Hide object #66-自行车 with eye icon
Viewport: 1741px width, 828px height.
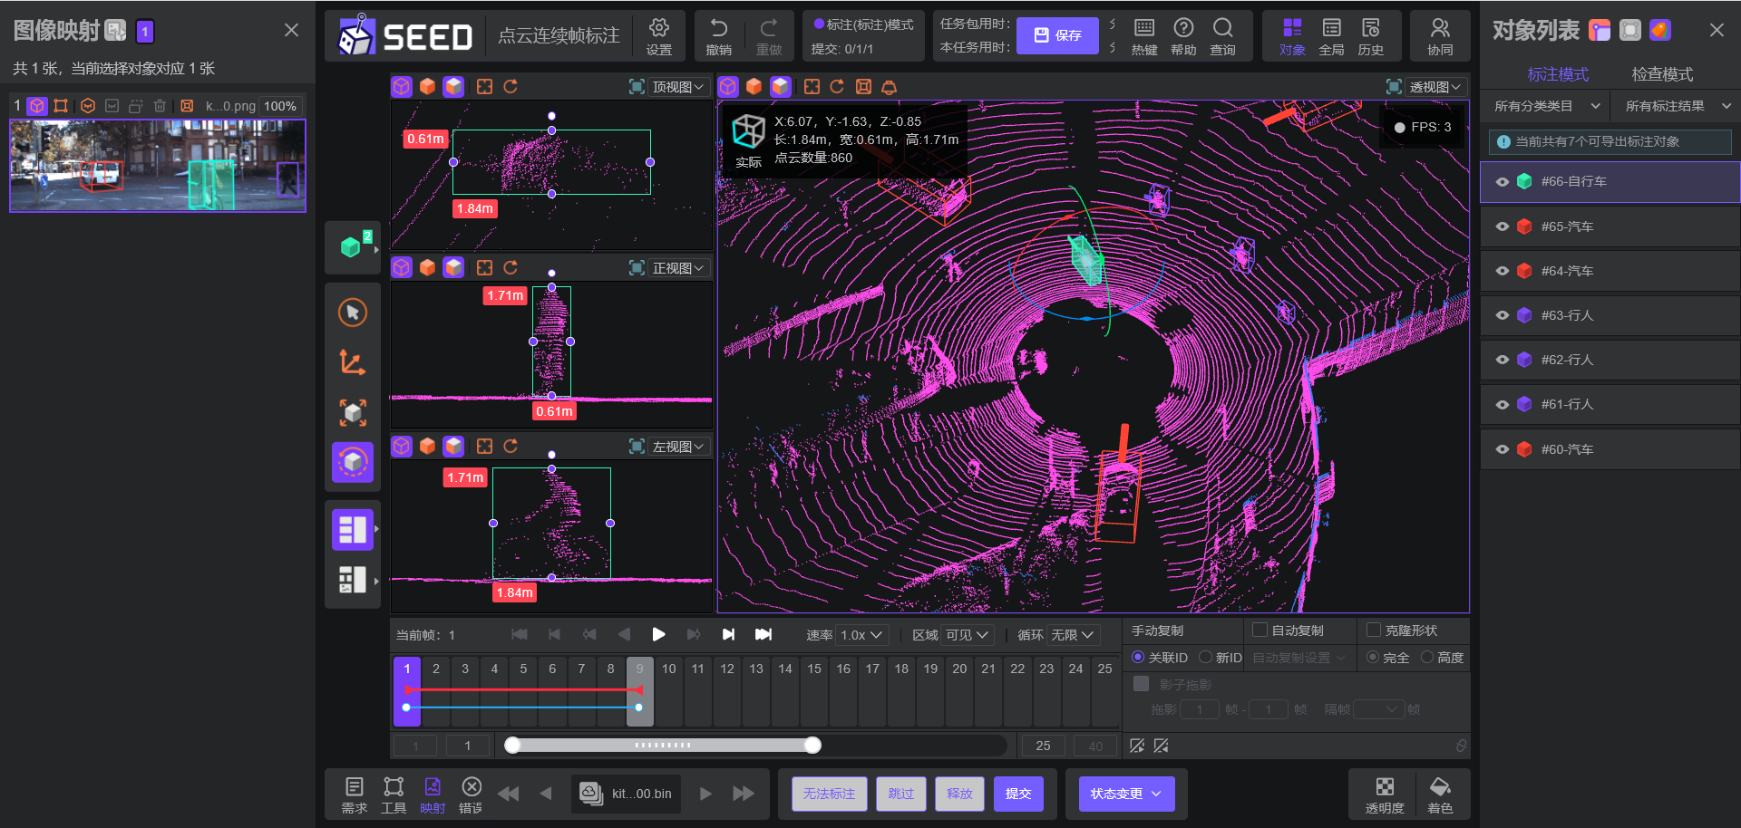[1503, 182]
